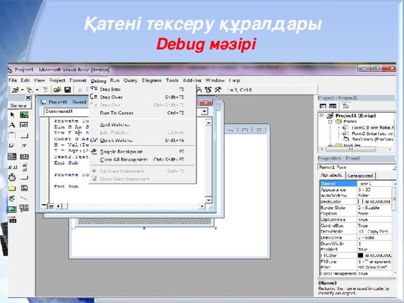The width and height of the screenshot is (404, 303).
Task: Click the FillColor black swatch
Action: click(x=360, y=255)
